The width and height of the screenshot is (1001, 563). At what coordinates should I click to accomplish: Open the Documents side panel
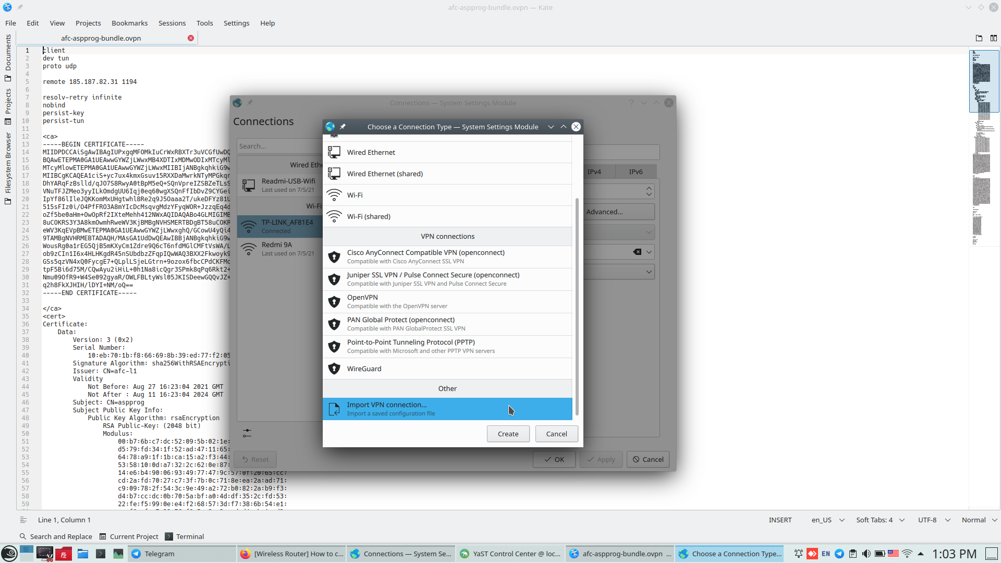tap(8, 57)
